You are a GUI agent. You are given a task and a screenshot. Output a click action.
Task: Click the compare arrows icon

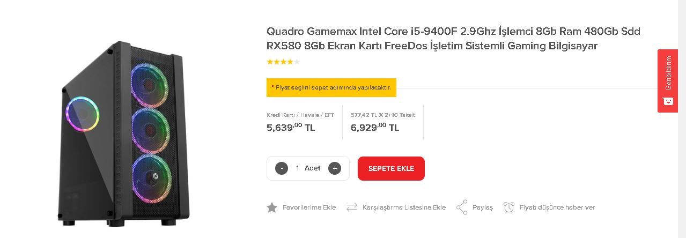[352, 207]
